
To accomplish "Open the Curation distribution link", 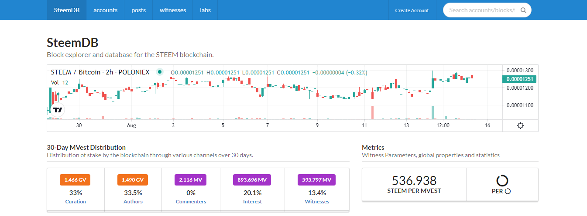I will click(x=76, y=202).
